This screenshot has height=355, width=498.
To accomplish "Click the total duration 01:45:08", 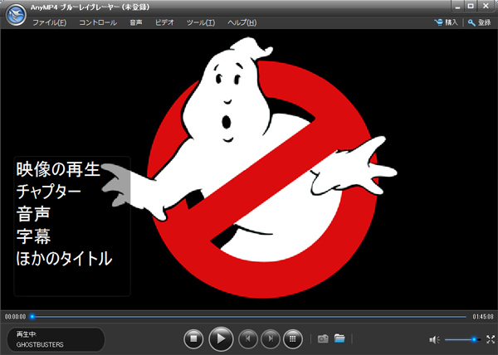I will point(483,317).
